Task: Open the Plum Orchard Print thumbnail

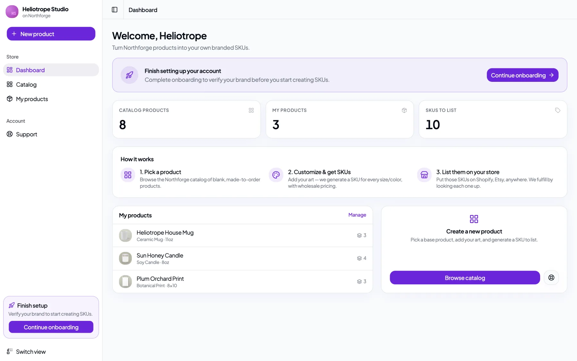Action: (x=125, y=281)
